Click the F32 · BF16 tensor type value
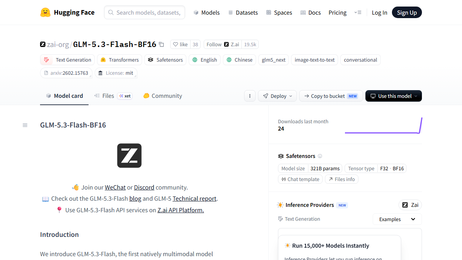This screenshot has width=462, height=260. tap(392, 168)
